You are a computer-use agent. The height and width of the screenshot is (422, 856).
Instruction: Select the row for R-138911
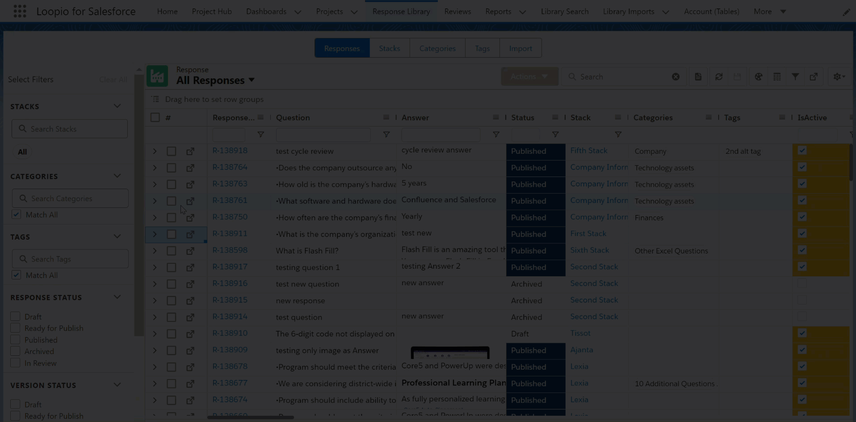click(171, 234)
